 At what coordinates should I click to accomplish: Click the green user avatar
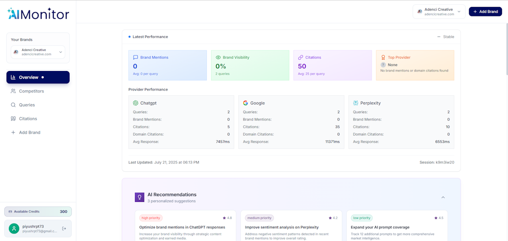point(14,229)
